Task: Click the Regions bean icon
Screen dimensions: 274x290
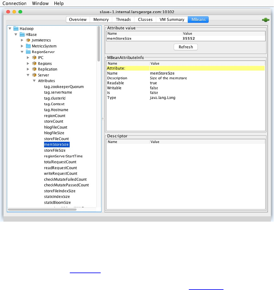Action: (34, 63)
